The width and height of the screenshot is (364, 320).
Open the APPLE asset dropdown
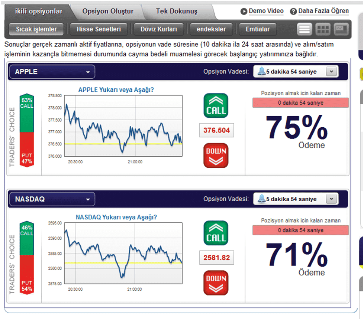pyautogui.click(x=52, y=72)
